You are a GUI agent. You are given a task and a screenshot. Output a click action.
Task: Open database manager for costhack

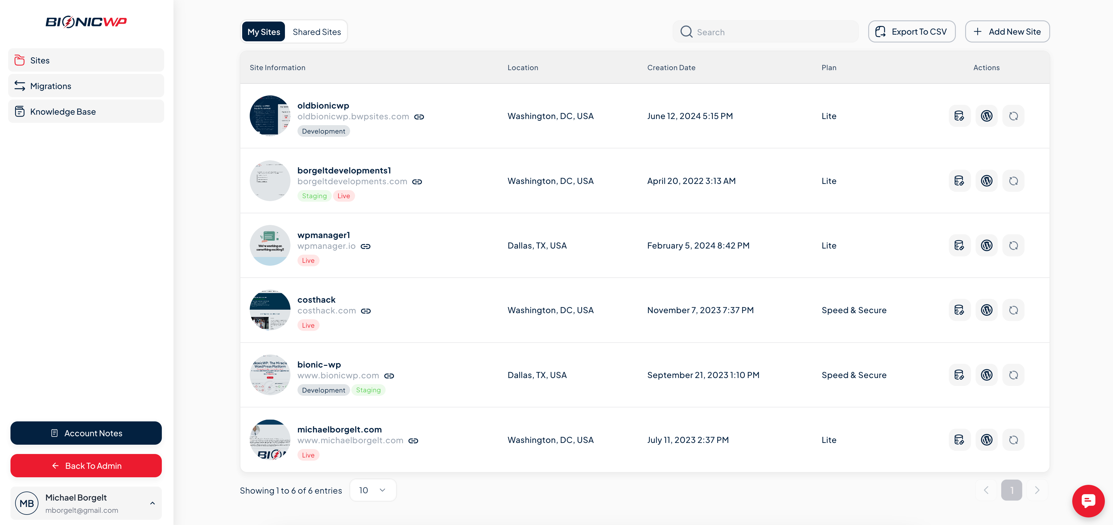point(959,310)
